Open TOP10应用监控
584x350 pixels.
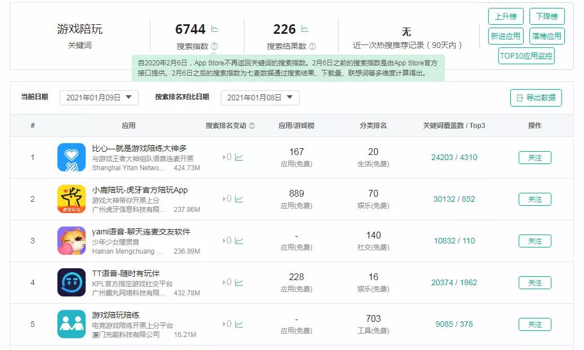click(526, 56)
